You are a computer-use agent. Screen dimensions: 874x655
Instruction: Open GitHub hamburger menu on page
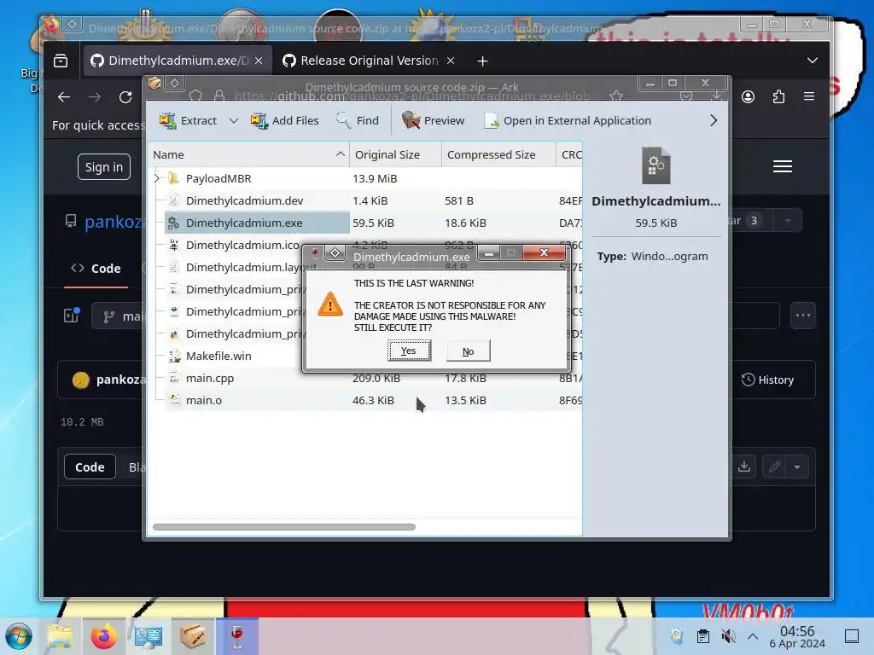(x=783, y=166)
